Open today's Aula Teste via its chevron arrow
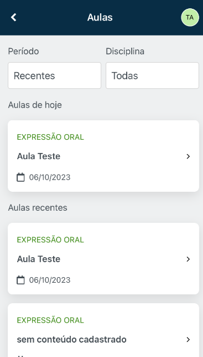 coord(188,156)
